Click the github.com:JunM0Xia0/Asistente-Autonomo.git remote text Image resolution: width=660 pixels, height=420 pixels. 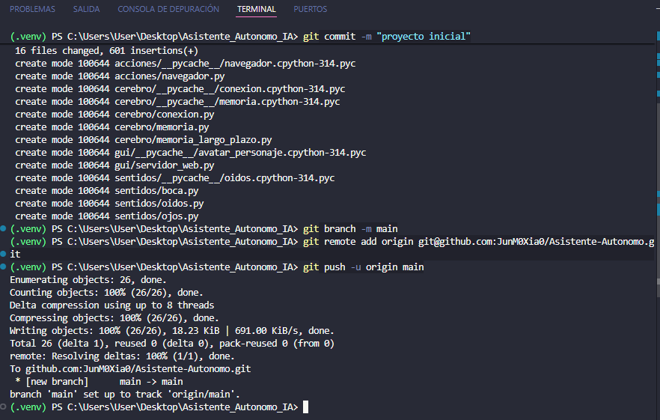click(138, 369)
